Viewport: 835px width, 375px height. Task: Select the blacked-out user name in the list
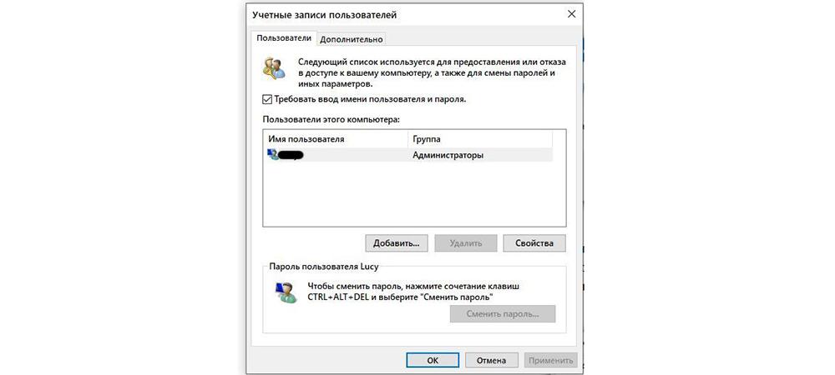click(x=291, y=155)
